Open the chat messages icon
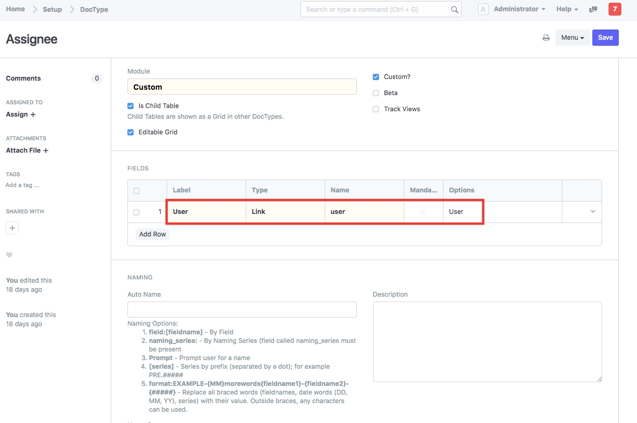Viewport: 637px width, 423px height. pyautogui.click(x=593, y=10)
